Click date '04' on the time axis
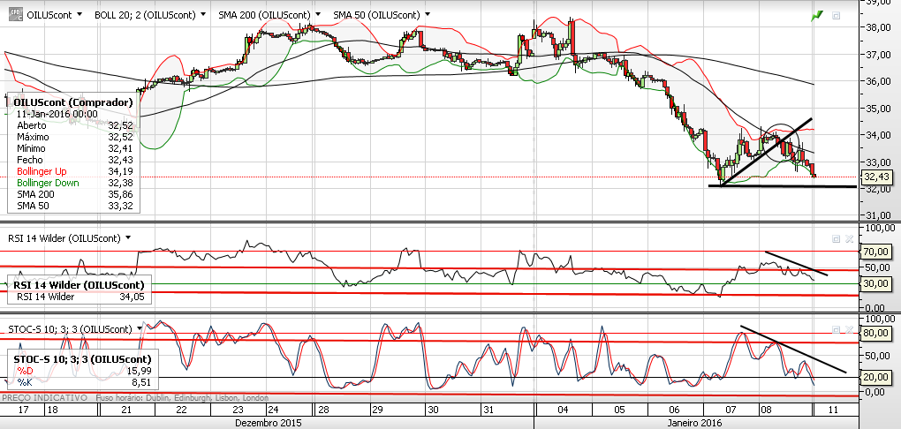Viewport: 901px width, 429px height. tap(564, 410)
